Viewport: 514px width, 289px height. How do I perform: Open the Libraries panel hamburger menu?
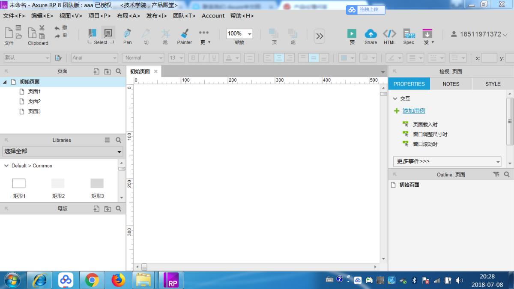[108, 140]
